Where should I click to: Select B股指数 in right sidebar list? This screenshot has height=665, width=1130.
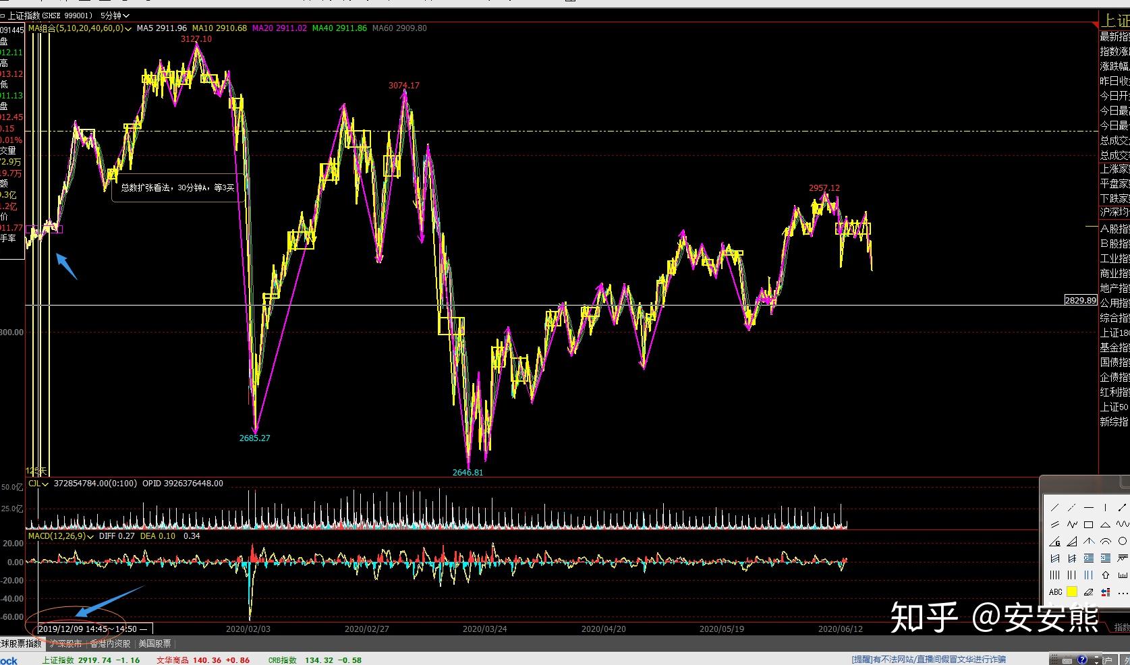point(1114,243)
